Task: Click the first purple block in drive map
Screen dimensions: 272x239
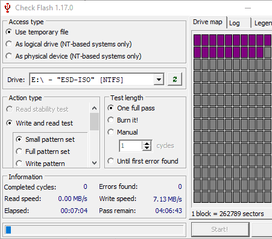Action: (197, 40)
